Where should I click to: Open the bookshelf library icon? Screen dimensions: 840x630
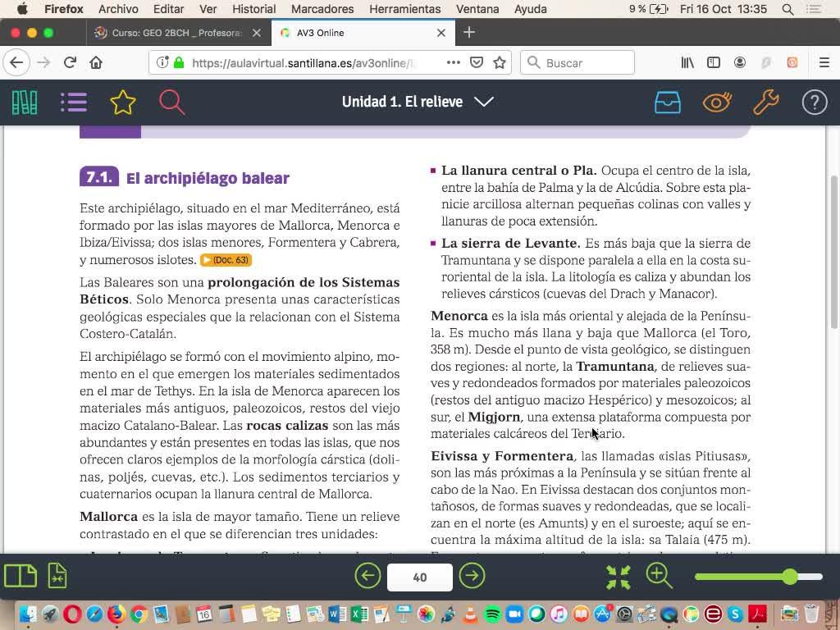[25, 102]
